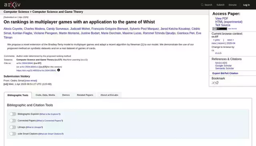The height and width of the screenshot is (146, 256).
Task: Click the Computer Science breadcrumb text
Action: pyautogui.click(x=16, y=12)
